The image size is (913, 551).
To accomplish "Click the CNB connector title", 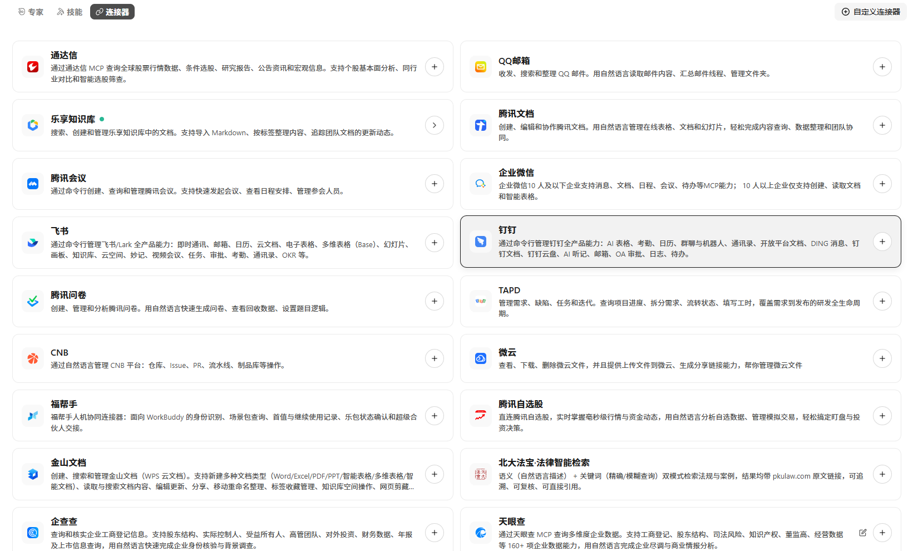I will tap(60, 353).
